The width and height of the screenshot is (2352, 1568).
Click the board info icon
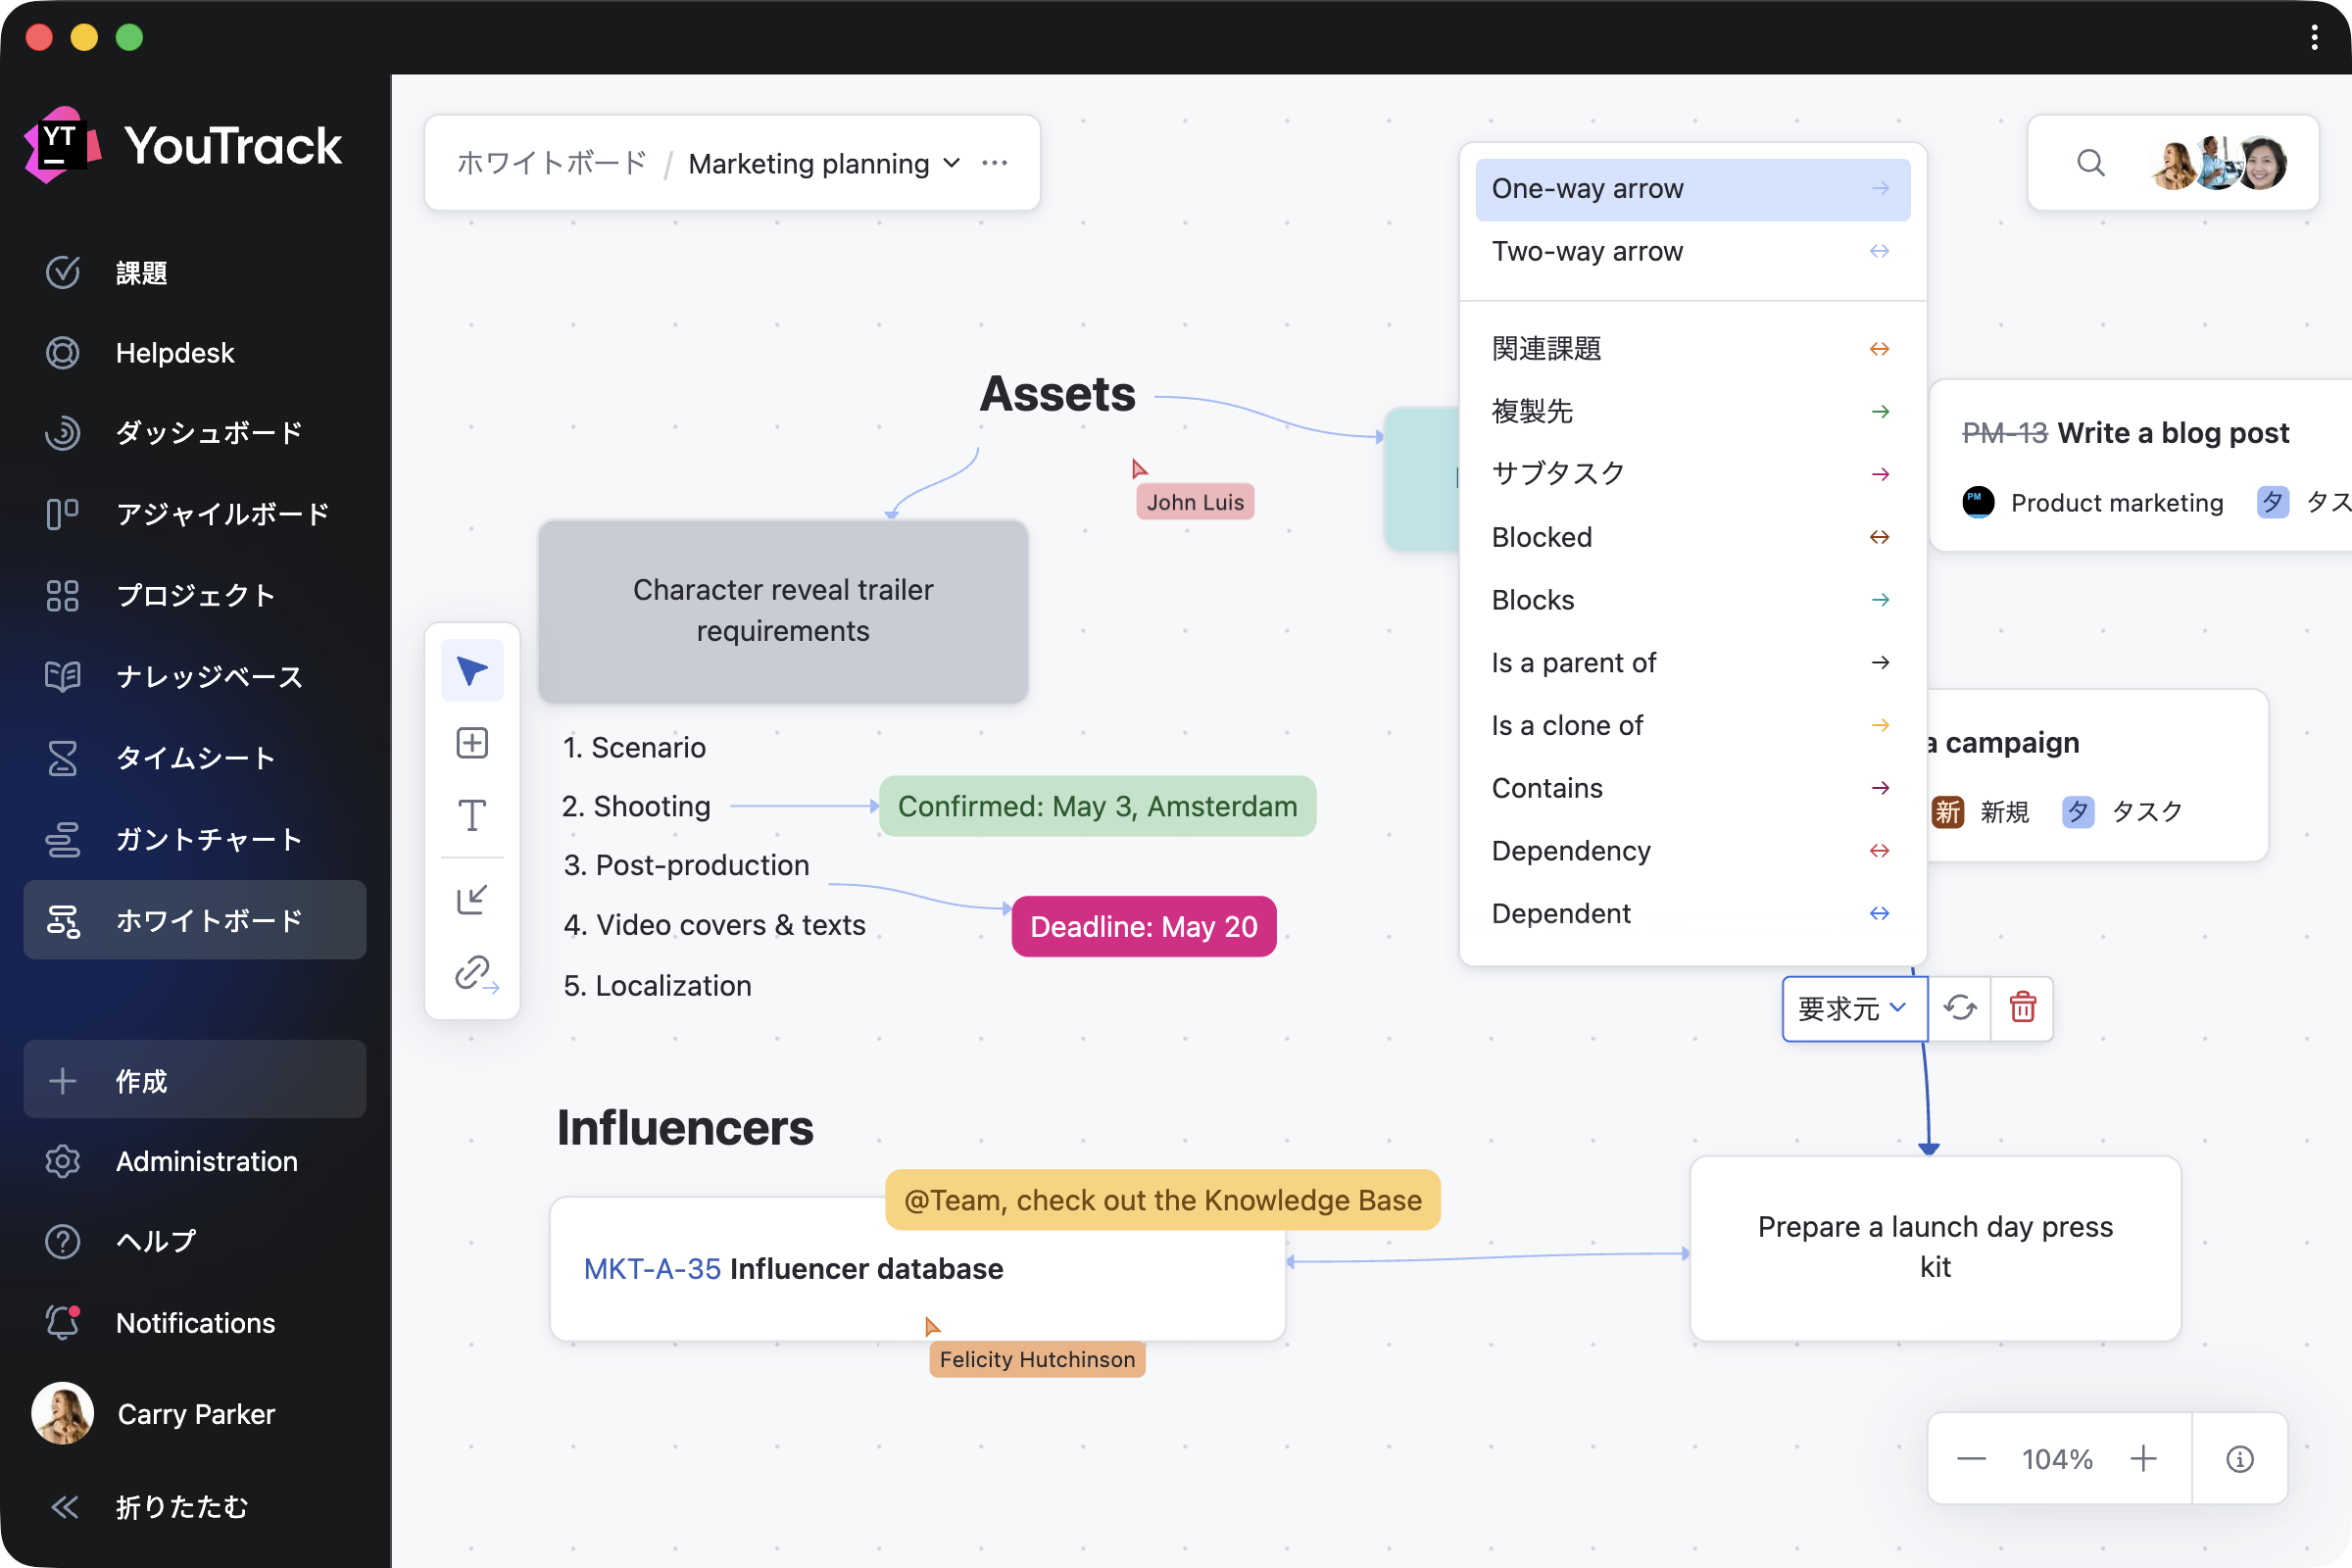click(x=2239, y=1459)
